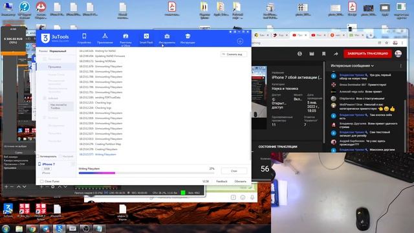Switch to 3uTools in the taskbar
This screenshot has width=414, height=233.
(60, 228)
